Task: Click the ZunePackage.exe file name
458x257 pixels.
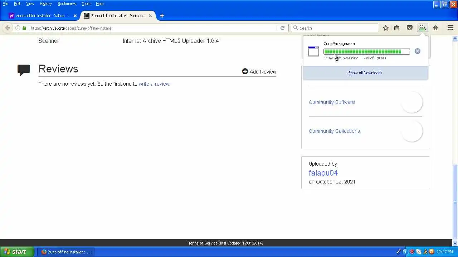Action: tap(339, 44)
